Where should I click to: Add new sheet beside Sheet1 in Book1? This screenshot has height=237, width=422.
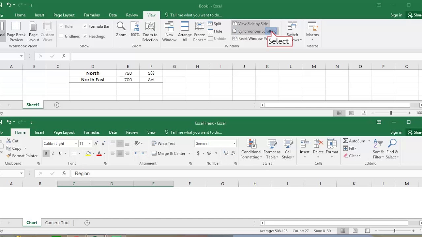click(57, 105)
